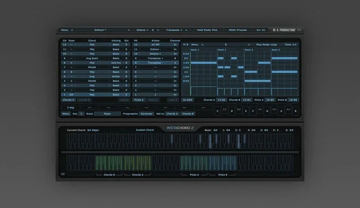The width and height of the screenshot is (360, 208).
Task: Click the long 4:G# note block in Beat 1
Action: (x=204, y=63)
